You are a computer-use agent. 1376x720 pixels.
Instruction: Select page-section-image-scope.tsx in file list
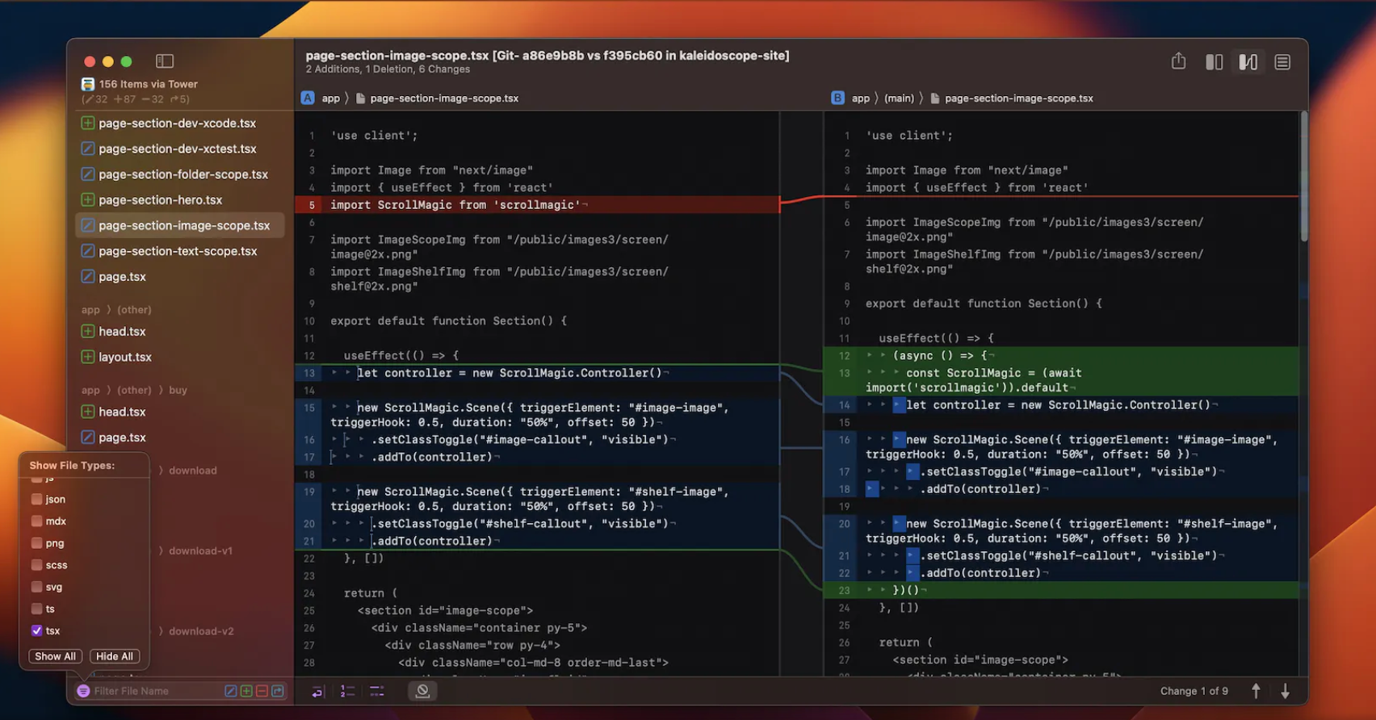click(x=180, y=225)
